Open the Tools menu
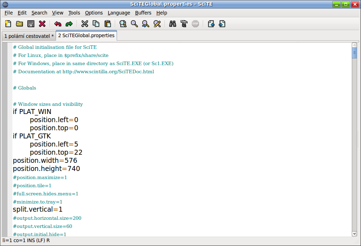The image size is (361, 246). click(x=74, y=13)
